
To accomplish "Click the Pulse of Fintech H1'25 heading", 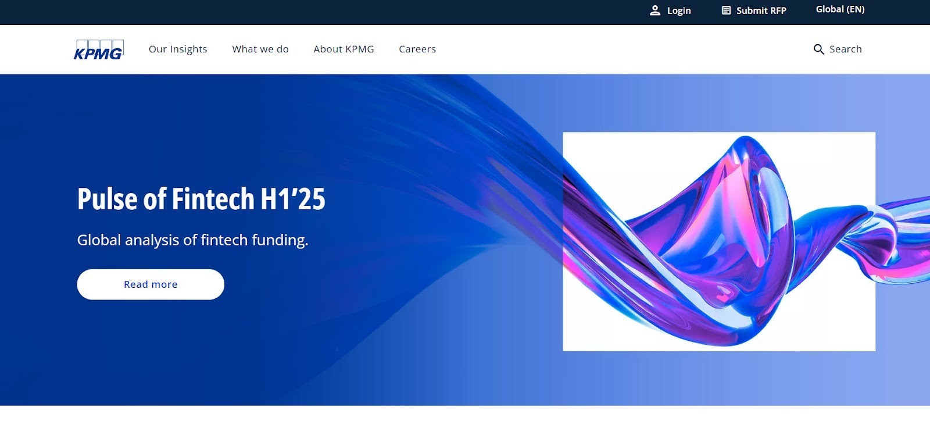I will click(201, 199).
